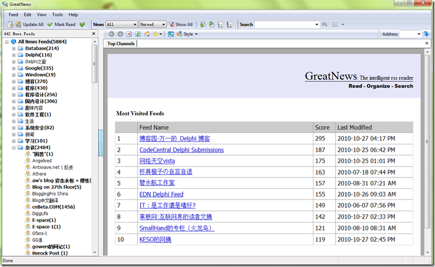Click the All News Feeds globe icon
Viewport: 435px width, 267px height.
click(x=14, y=42)
